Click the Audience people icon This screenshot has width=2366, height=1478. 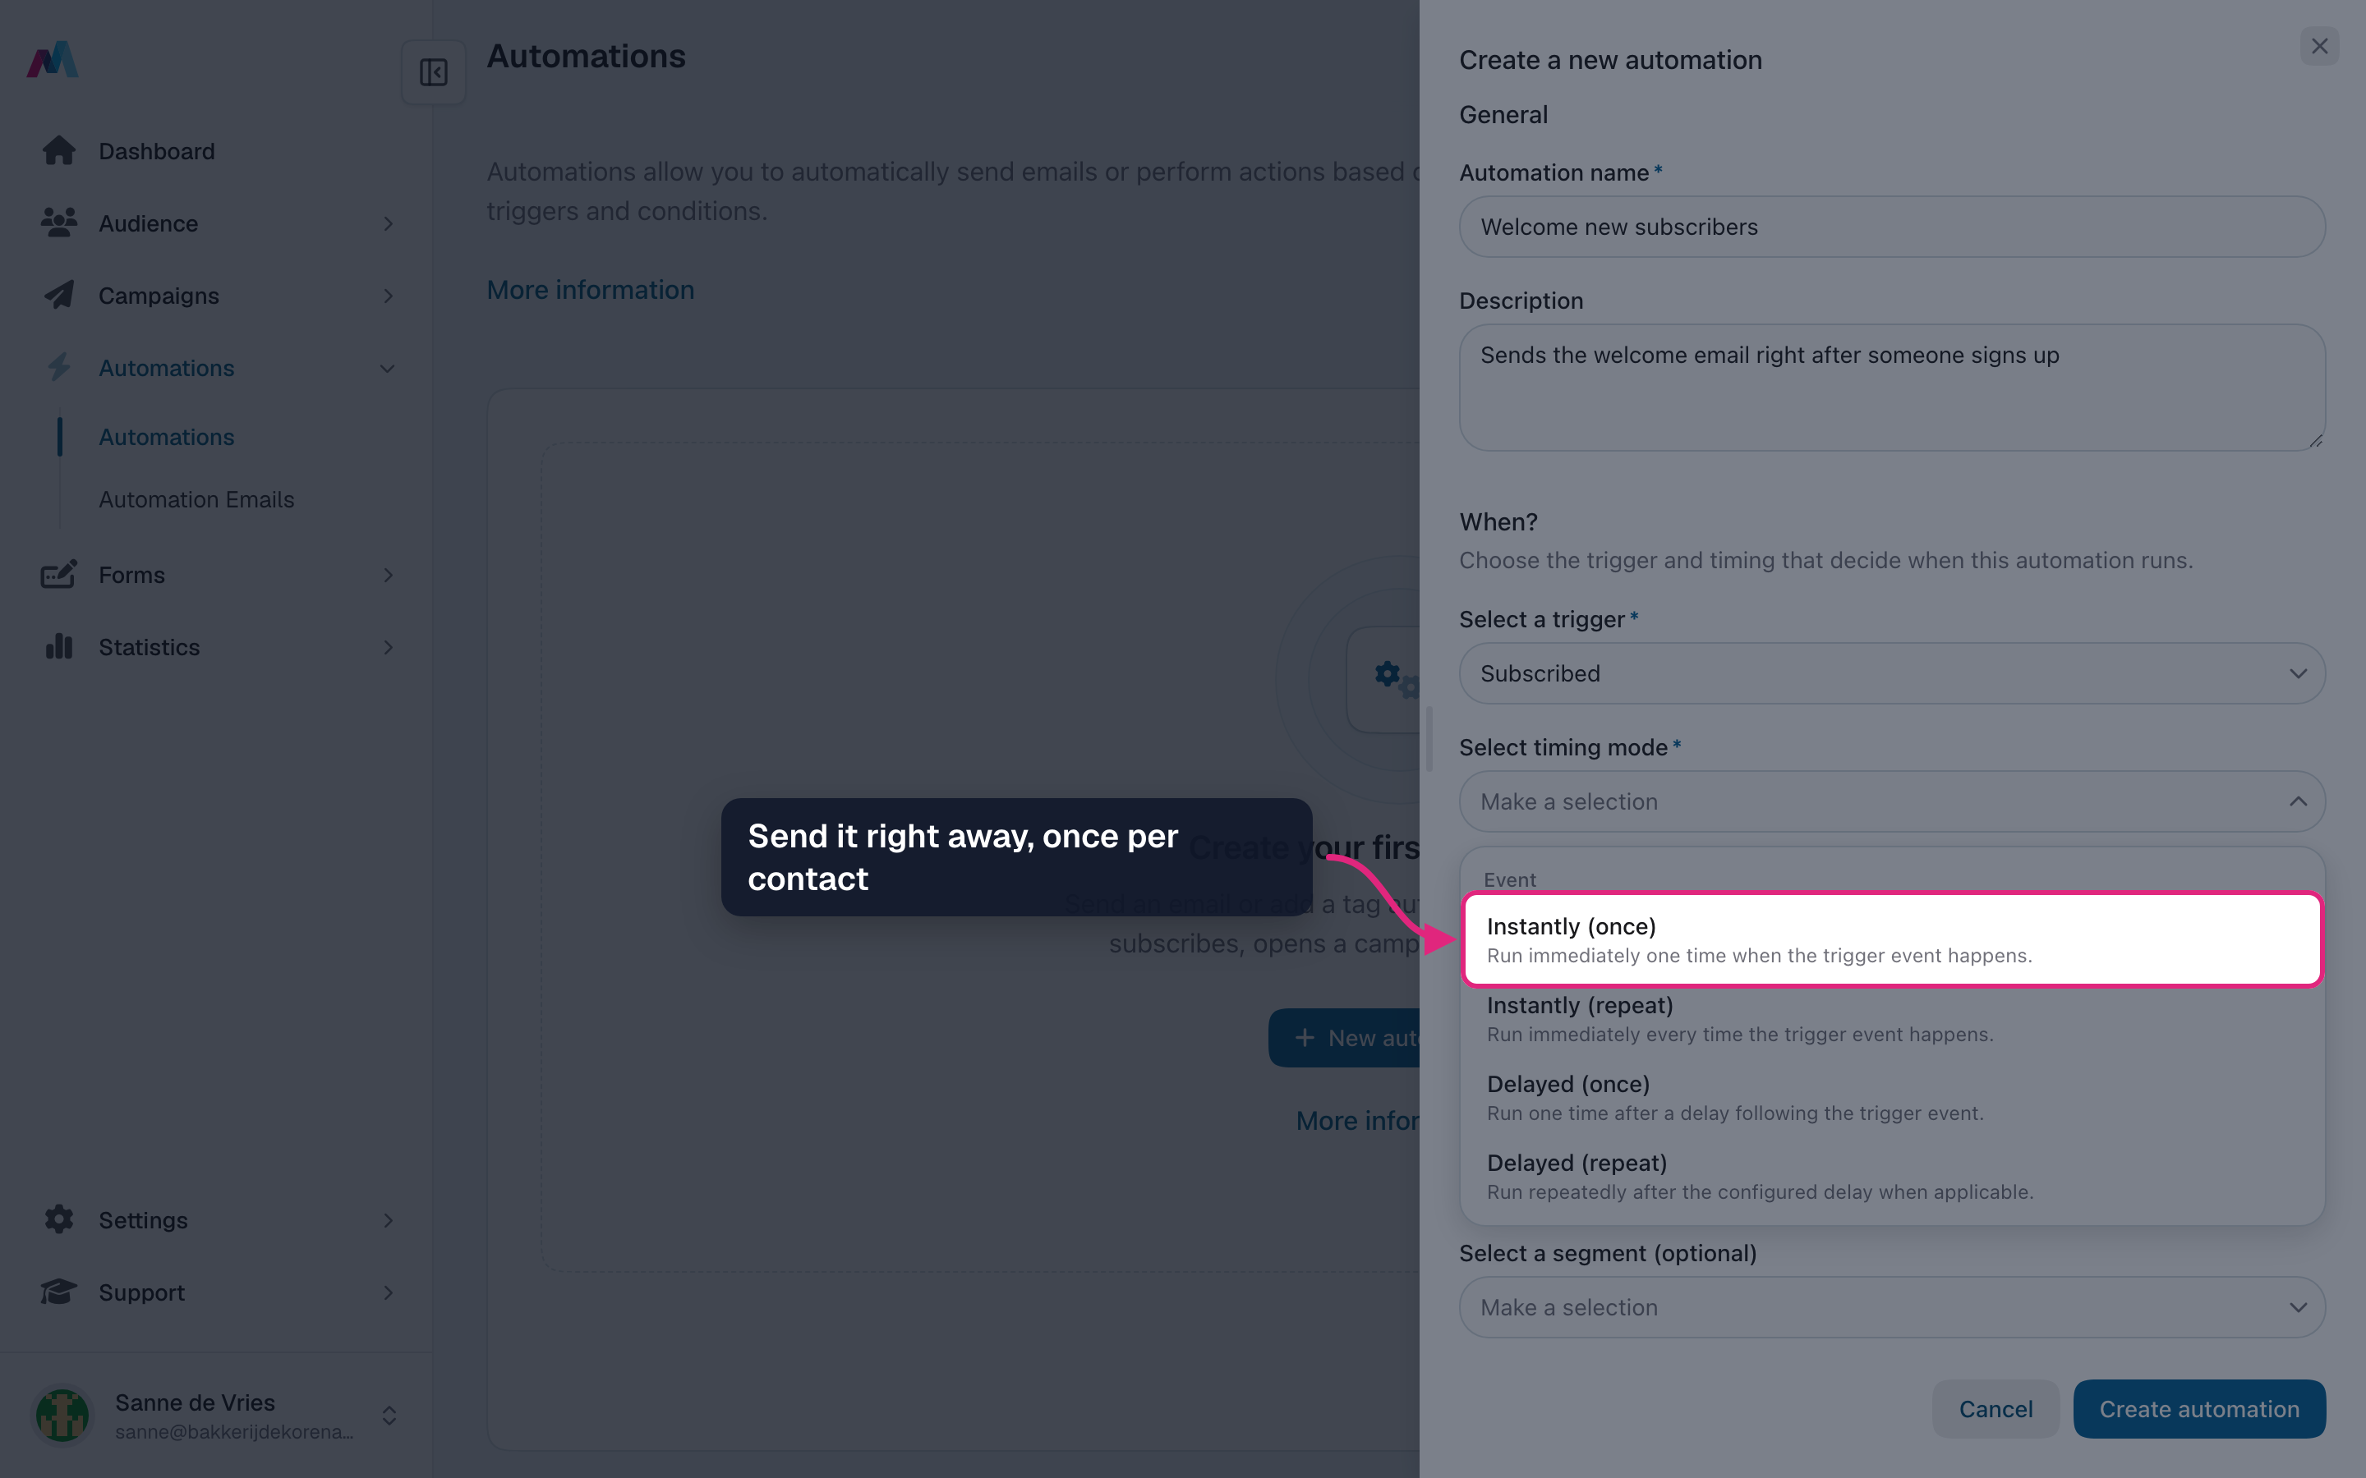pyautogui.click(x=58, y=223)
